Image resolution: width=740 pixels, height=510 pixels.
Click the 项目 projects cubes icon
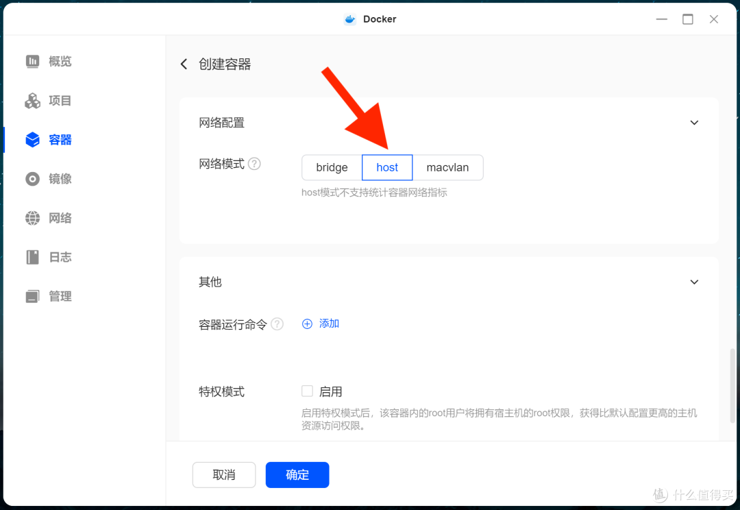(x=33, y=101)
